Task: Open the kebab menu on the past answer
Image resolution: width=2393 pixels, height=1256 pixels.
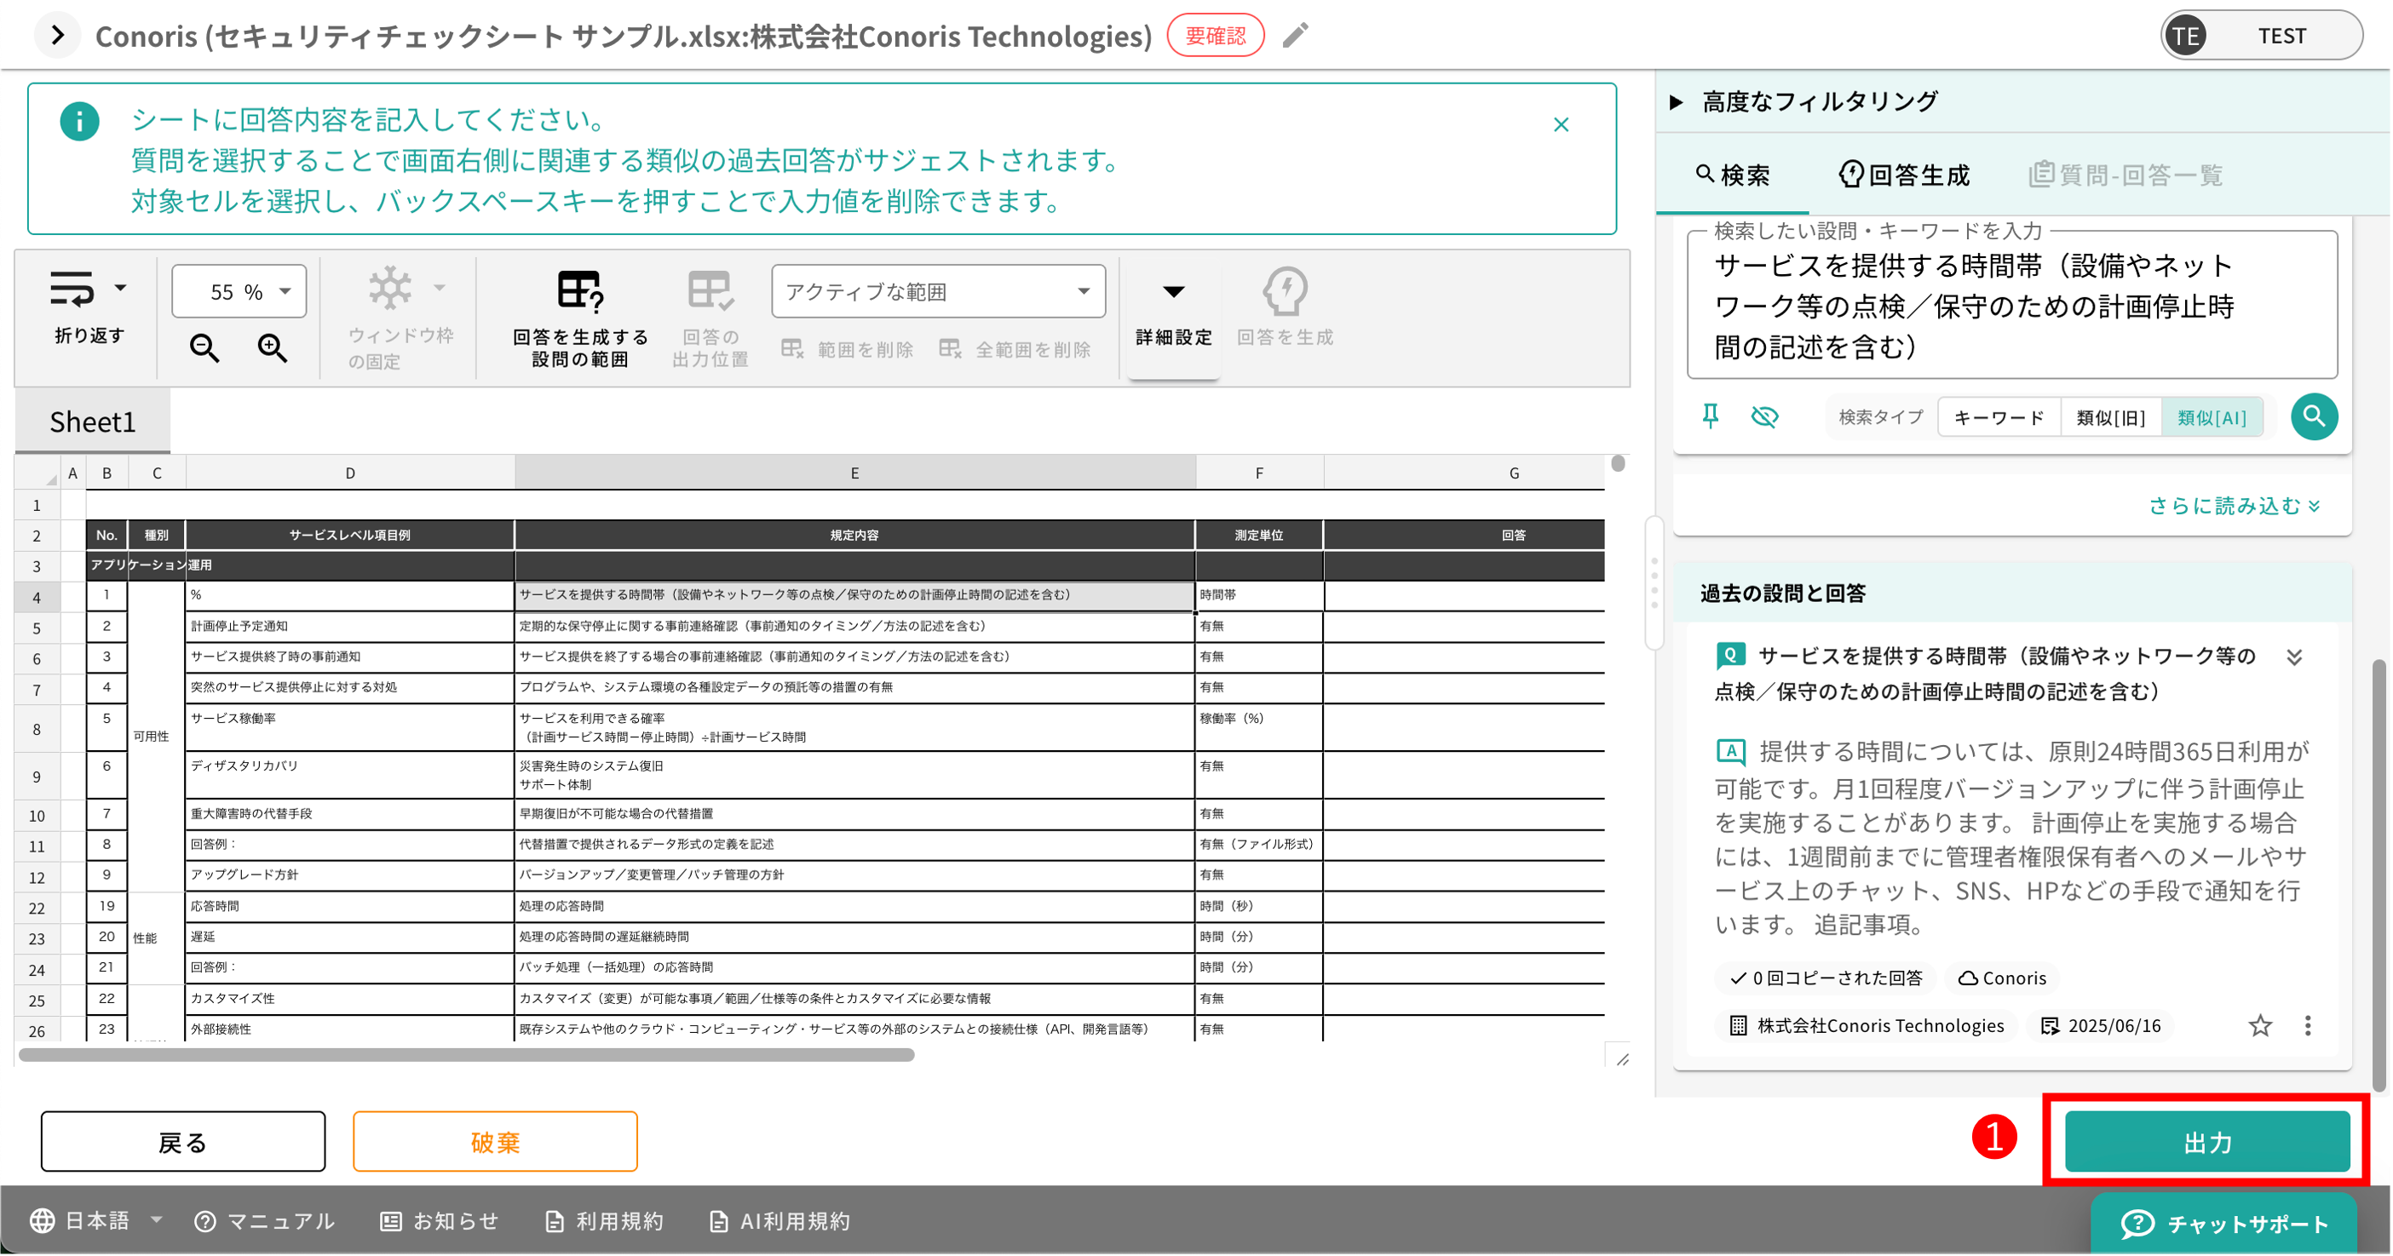Action: 2310,1025
